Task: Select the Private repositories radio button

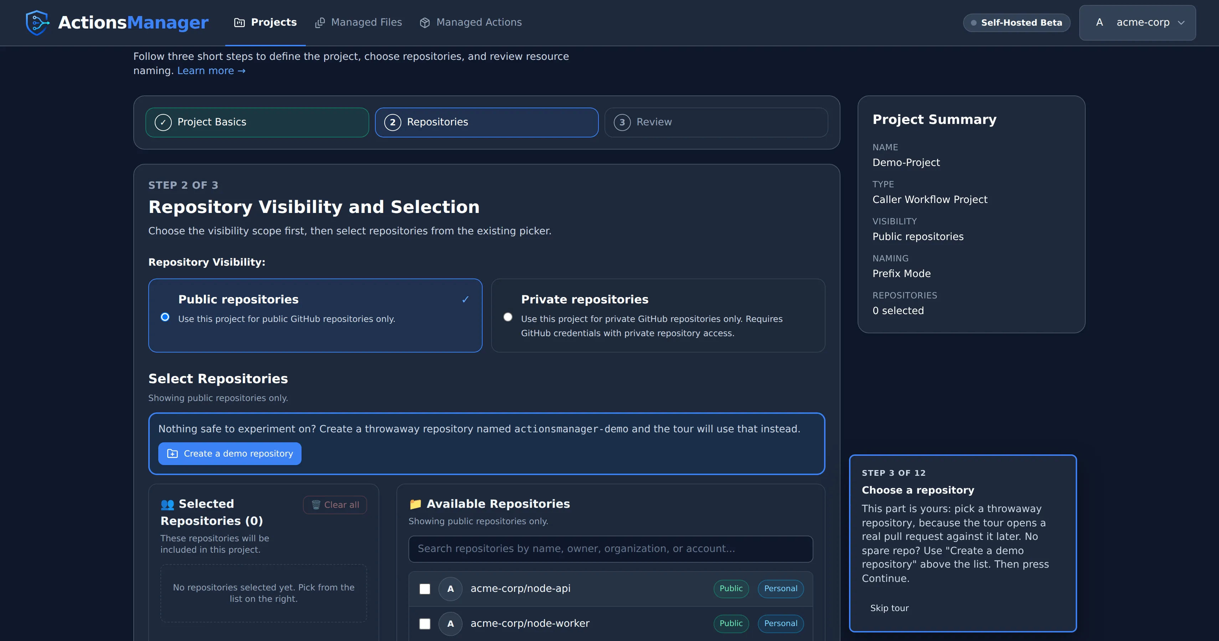Action: click(508, 317)
